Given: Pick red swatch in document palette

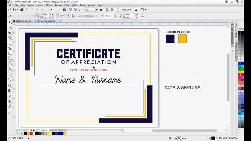Looking at the screenshot, I should click(31, 134).
